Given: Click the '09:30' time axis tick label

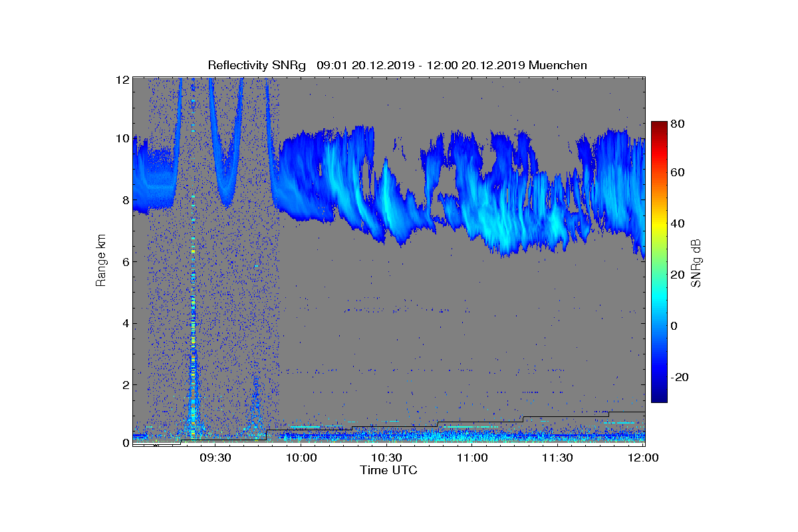Looking at the screenshot, I should (x=215, y=458).
